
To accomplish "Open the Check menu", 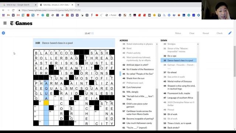I will 219,33.
